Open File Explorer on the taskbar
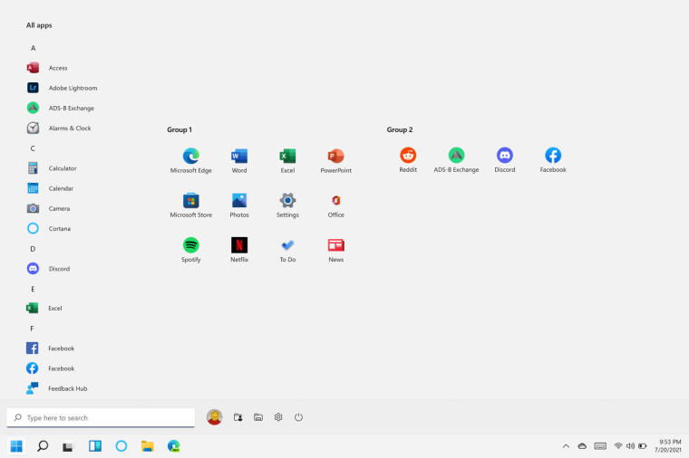689x458 pixels. pos(147,446)
